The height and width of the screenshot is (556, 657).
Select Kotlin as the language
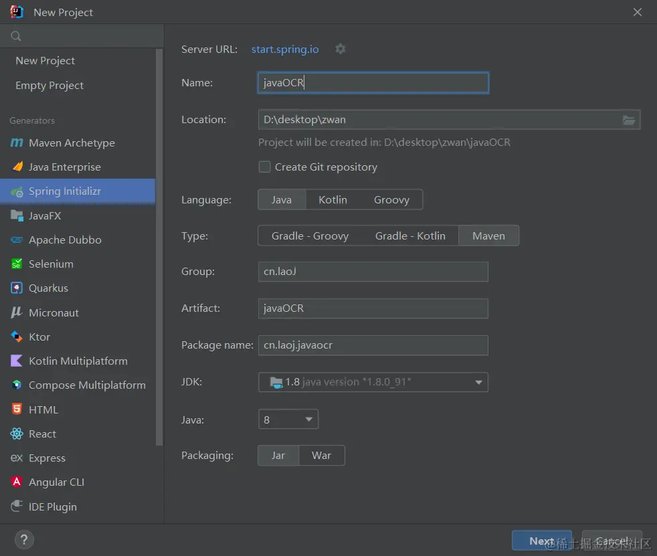tap(333, 200)
